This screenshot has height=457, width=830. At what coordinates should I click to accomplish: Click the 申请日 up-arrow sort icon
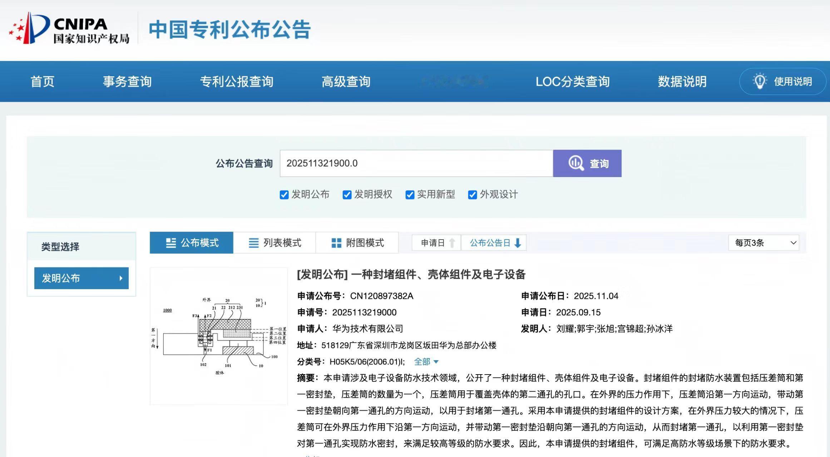[x=452, y=243]
